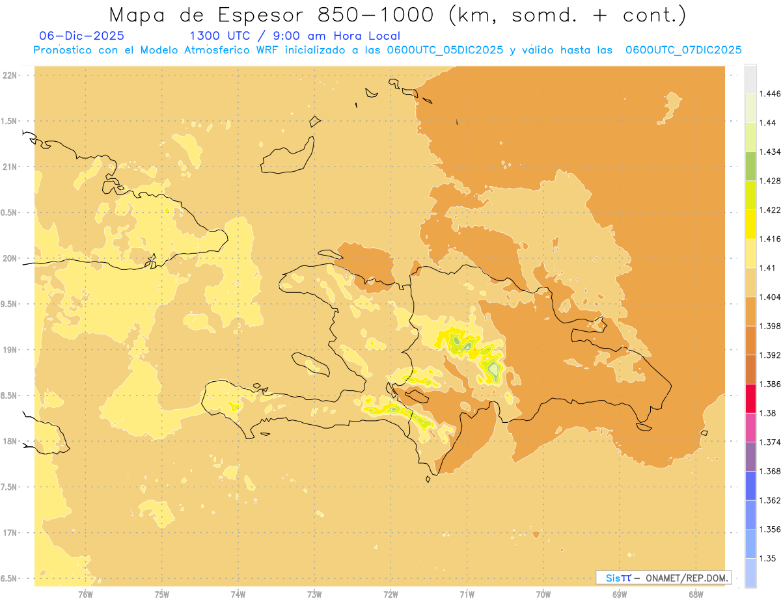Click the latitude label '19N'
This screenshot has height=603, width=781.
click(x=10, y=350)
